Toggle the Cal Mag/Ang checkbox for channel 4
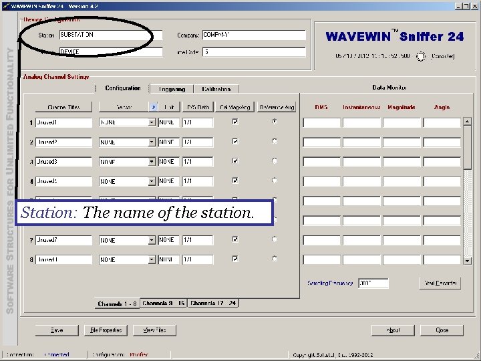 [x=235, y=180]
